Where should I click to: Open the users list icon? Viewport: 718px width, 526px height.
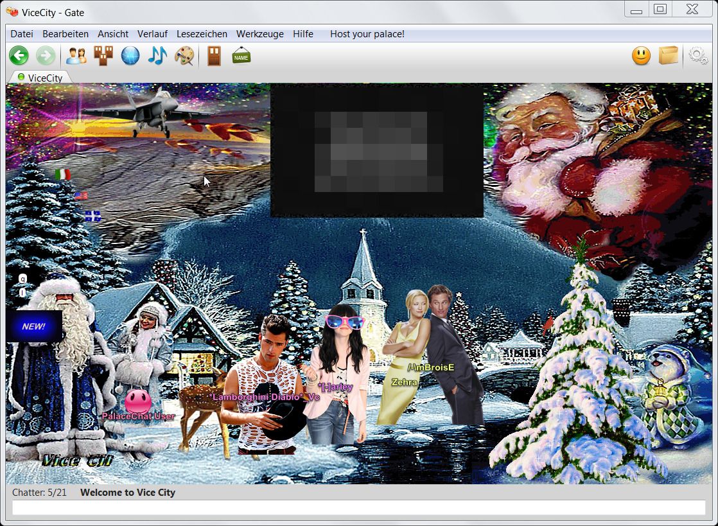point(76,56)
